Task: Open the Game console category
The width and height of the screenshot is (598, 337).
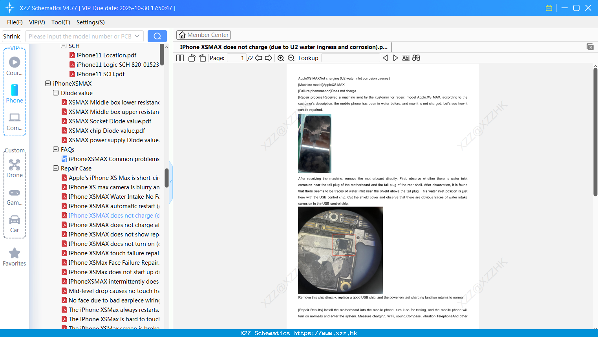Action: [x=15, y=196]
